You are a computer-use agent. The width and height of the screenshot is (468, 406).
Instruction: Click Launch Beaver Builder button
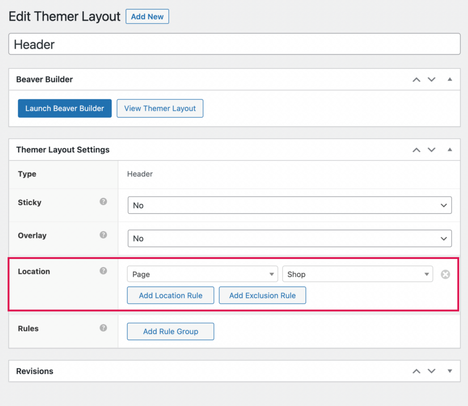(x=65, y=108)
